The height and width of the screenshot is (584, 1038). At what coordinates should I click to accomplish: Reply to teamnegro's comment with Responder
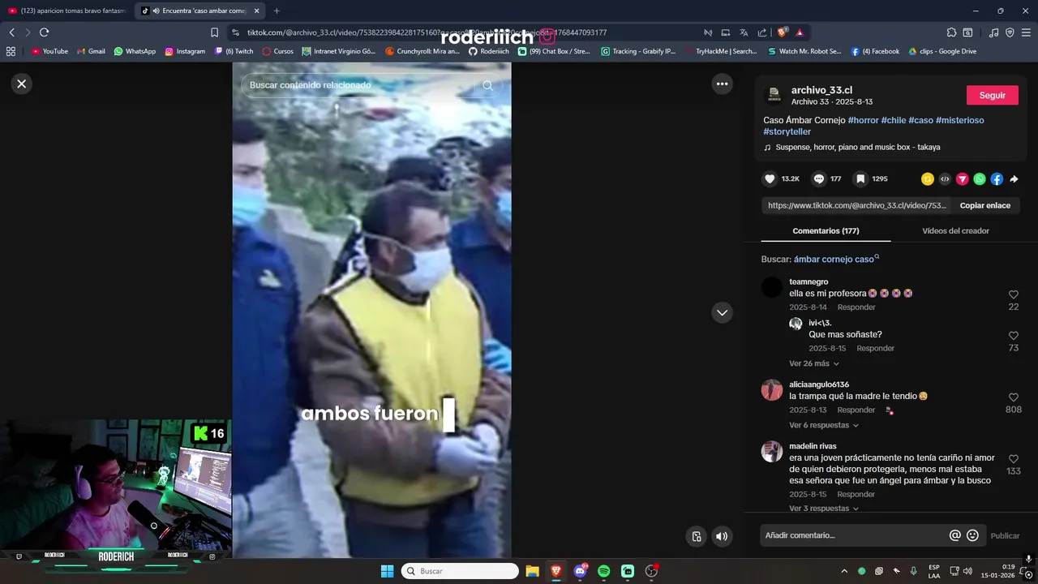pos(856,307)
